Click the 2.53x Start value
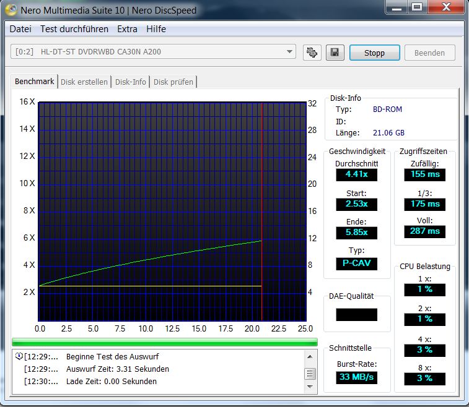Viewport: 469px width, 407px height. [x=356, y=204]
